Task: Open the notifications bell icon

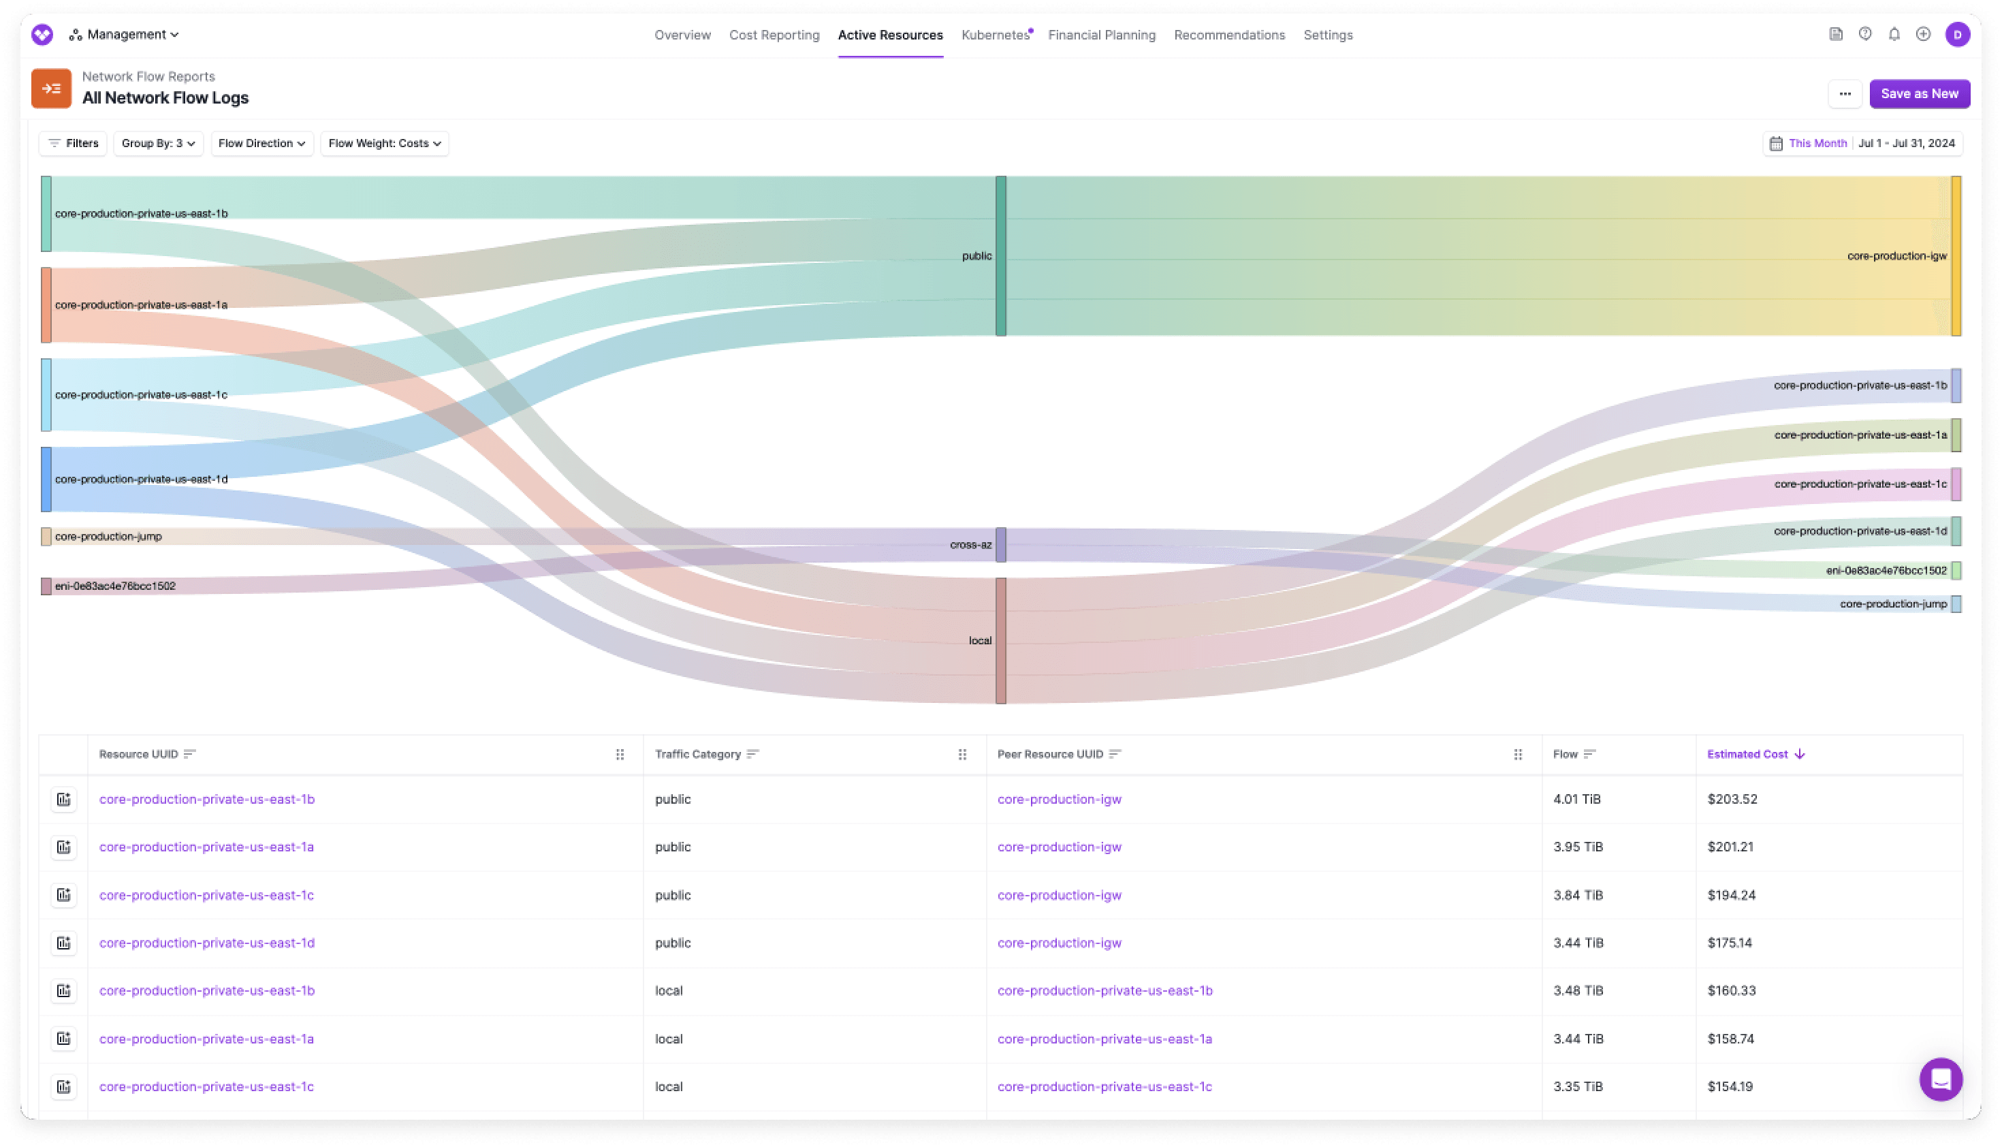Action: 1895,34
